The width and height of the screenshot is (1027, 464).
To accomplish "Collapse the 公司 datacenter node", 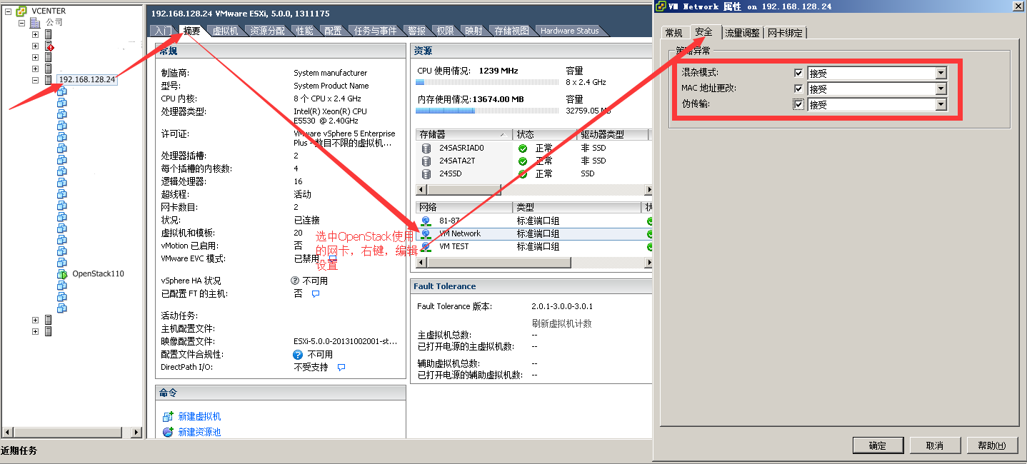I will click(22, 23).
